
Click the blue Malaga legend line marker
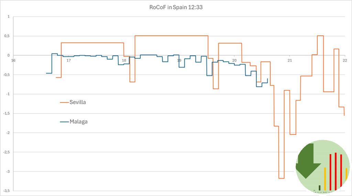pos(64,122)
